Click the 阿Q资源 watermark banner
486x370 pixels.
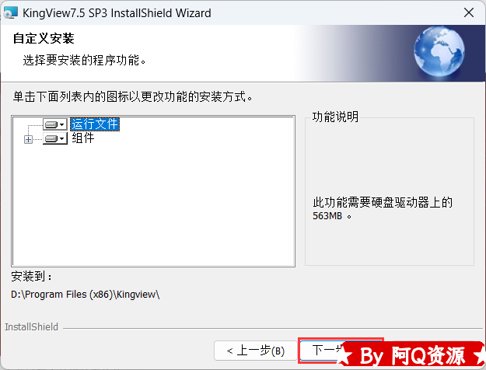coord(411,356)
